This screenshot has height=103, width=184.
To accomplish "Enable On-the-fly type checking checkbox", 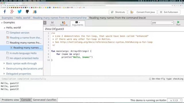I will pos(150,79).
